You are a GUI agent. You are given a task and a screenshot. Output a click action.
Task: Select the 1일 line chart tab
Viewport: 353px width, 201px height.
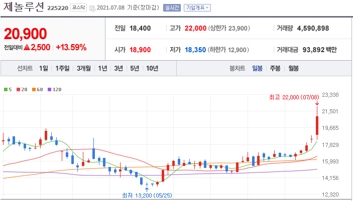pyautogui.click(x=44, y=68)
